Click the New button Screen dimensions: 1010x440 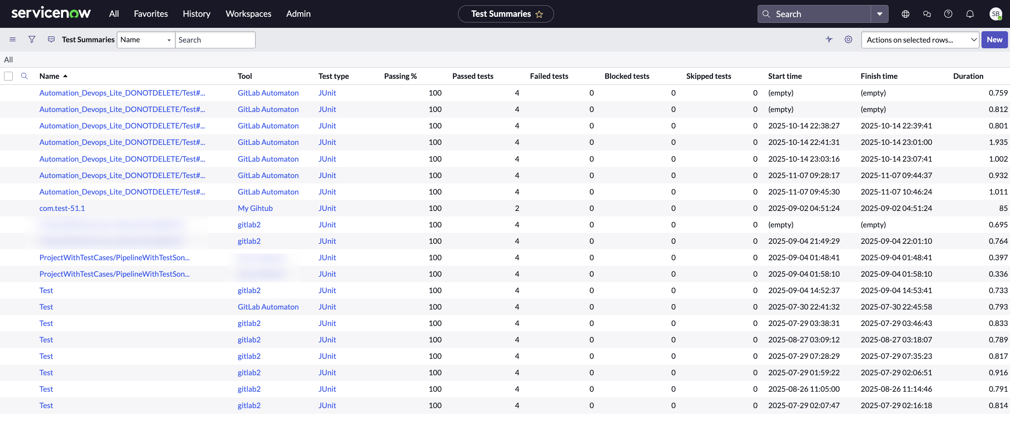tap(994, 40)
